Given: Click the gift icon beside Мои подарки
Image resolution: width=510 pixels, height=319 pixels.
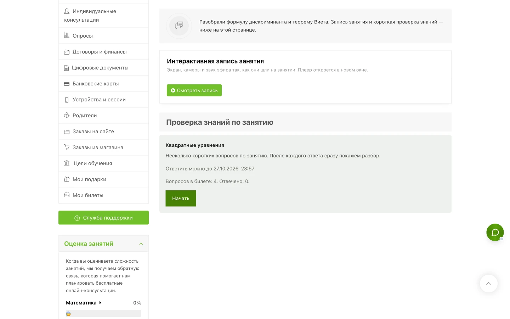Looking at the screenshot, I should tap(67, 179).
